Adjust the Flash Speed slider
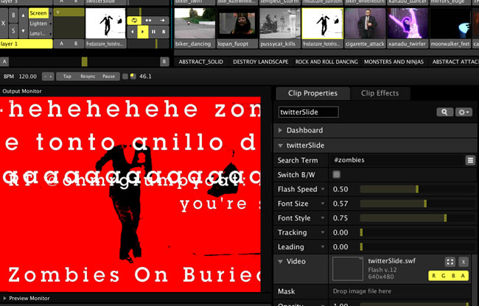Screen dimensions: 479x306 click(416, 189)
